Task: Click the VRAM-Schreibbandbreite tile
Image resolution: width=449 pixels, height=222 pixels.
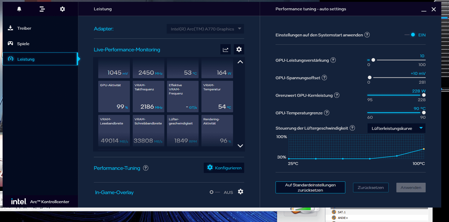Action: [x=149, y=131]
